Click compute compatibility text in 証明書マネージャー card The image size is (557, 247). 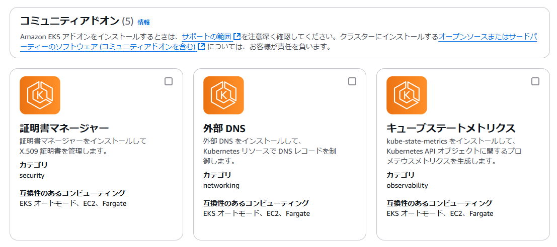(73, 203)
